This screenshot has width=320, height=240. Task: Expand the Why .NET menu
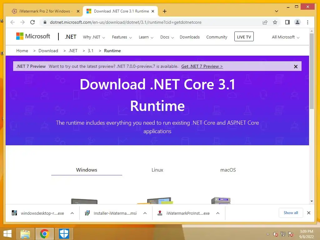pos(94,37)
